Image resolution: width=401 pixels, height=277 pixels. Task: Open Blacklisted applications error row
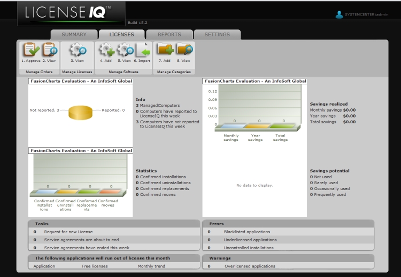pyautogui.click(x=288, y=232)
